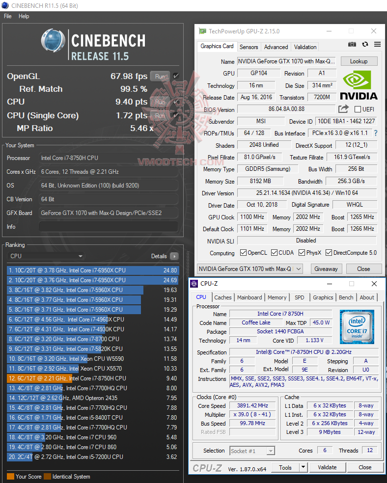Viewport: 387px width, 483px height.
Task: Click the GPU-Z screenshot camera icon
Action: click(352, 44)
